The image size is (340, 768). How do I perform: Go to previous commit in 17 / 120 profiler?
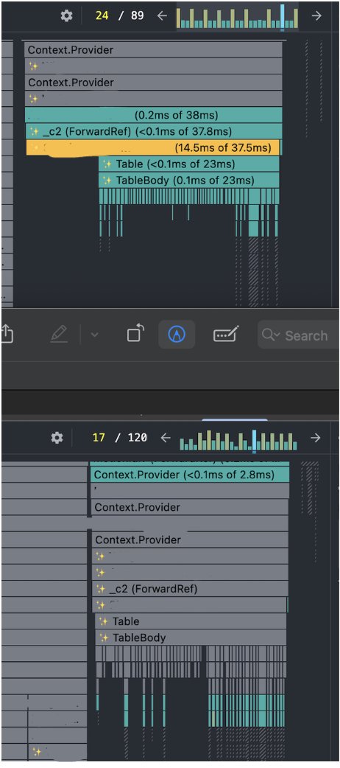[166, 437]
